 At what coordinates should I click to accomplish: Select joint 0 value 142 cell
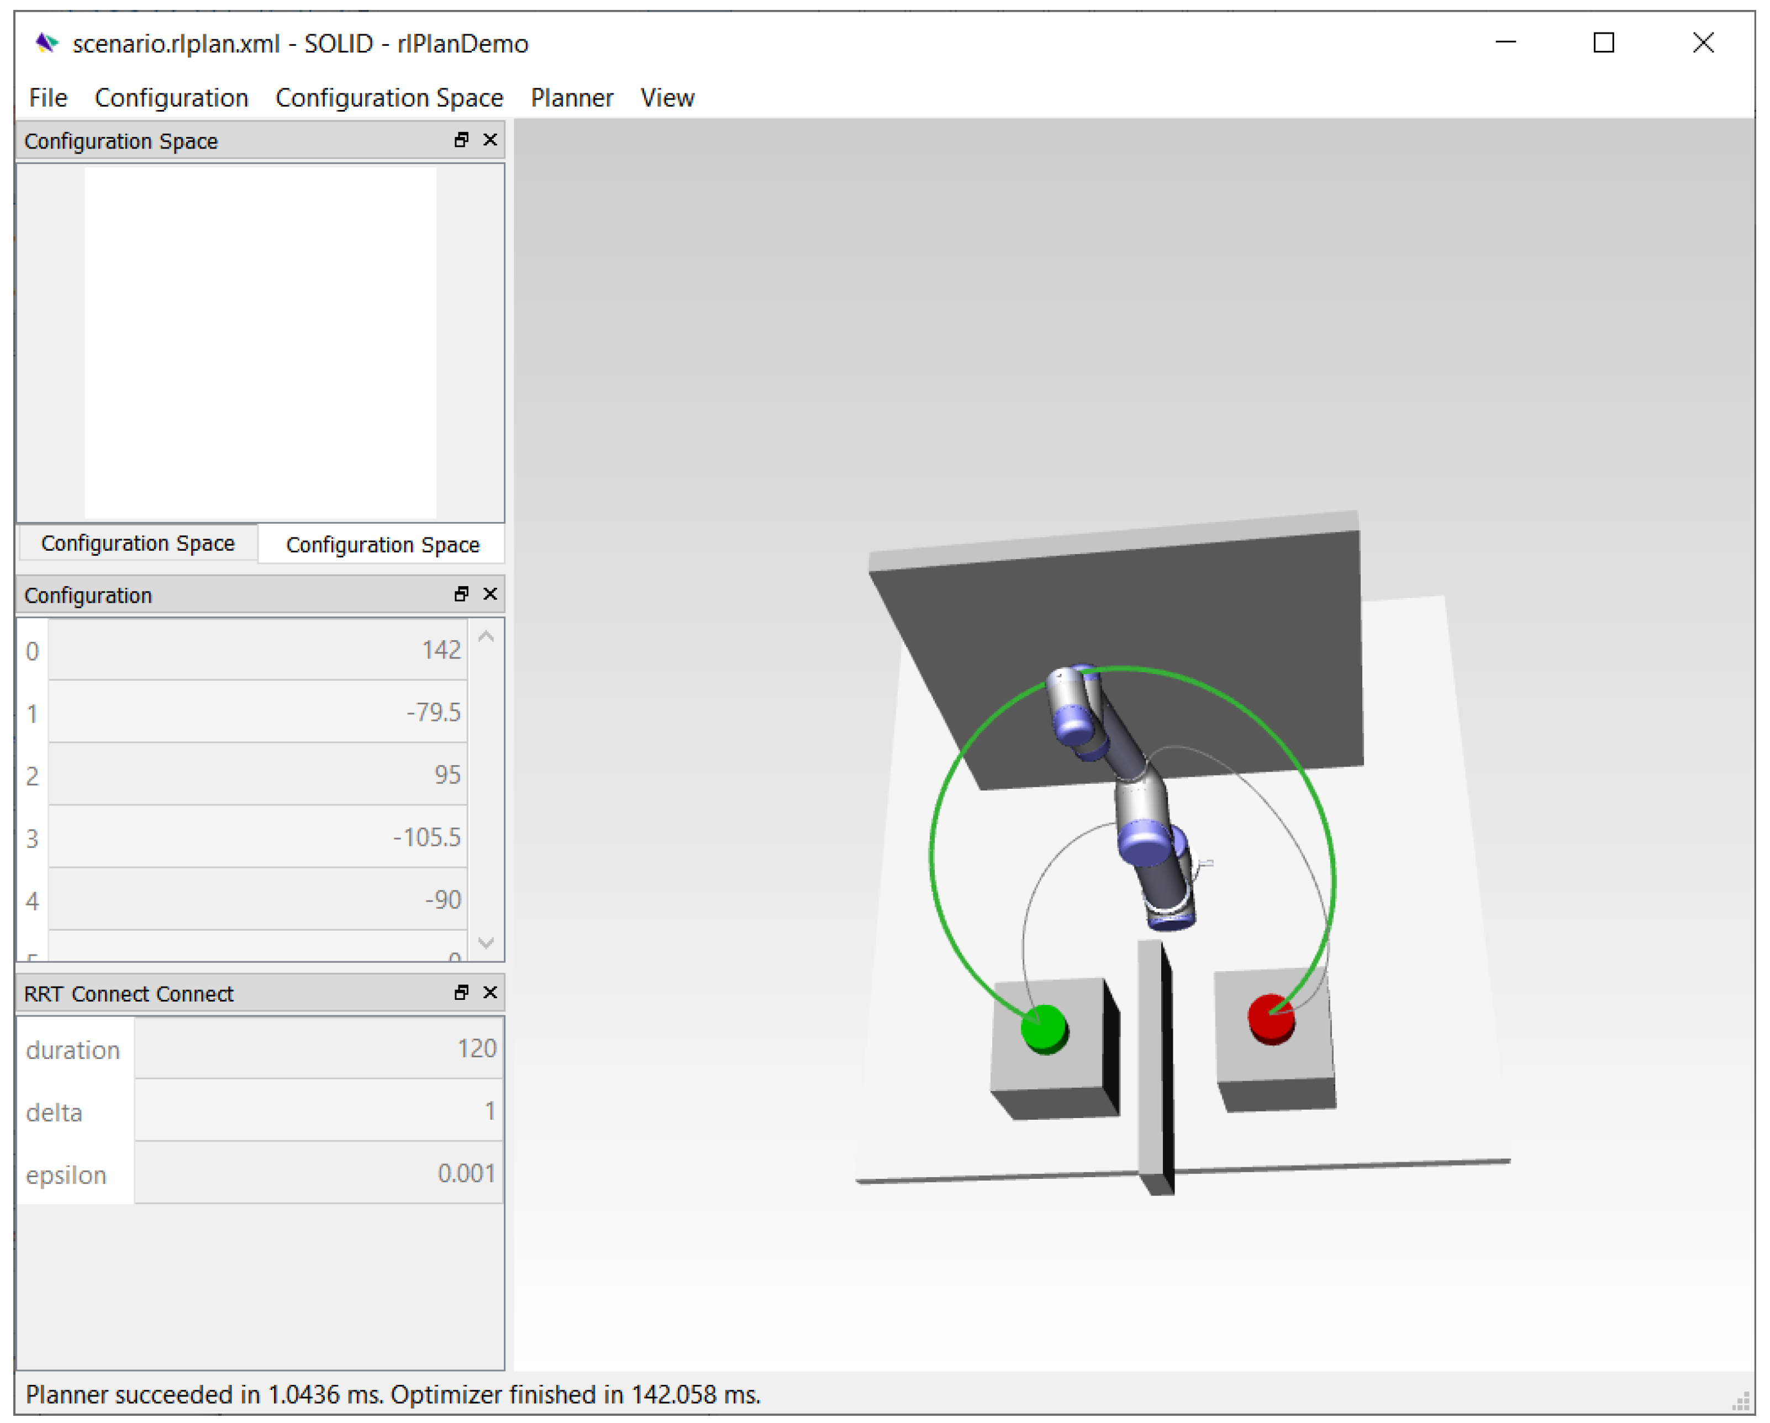[258, 650]
